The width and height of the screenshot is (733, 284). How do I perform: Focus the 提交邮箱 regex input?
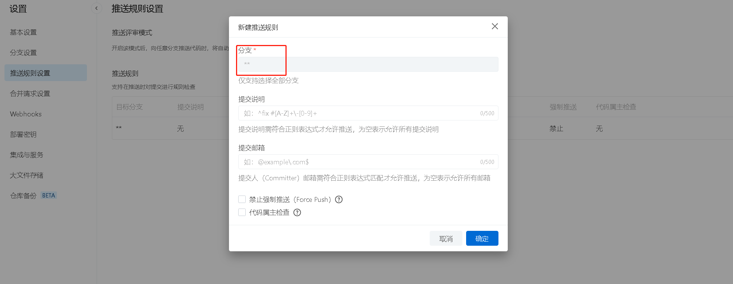coord(368,162)
